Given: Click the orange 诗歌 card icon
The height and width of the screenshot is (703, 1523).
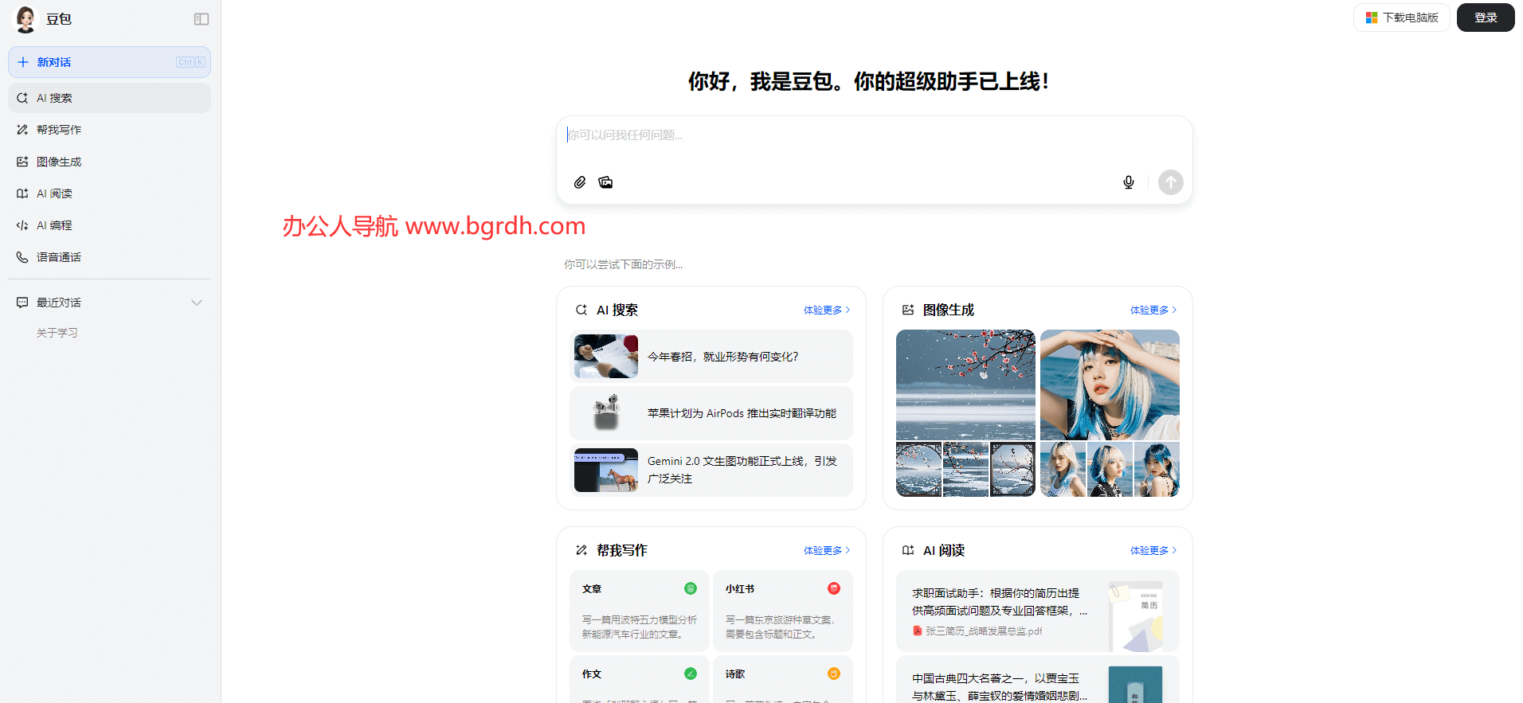Looking at the screenshot, I should pos(834,674).
